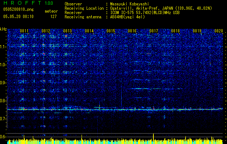The image size is (227, 144).
Task: Select the filename 0505200810.png
Action: click(18, 9)
